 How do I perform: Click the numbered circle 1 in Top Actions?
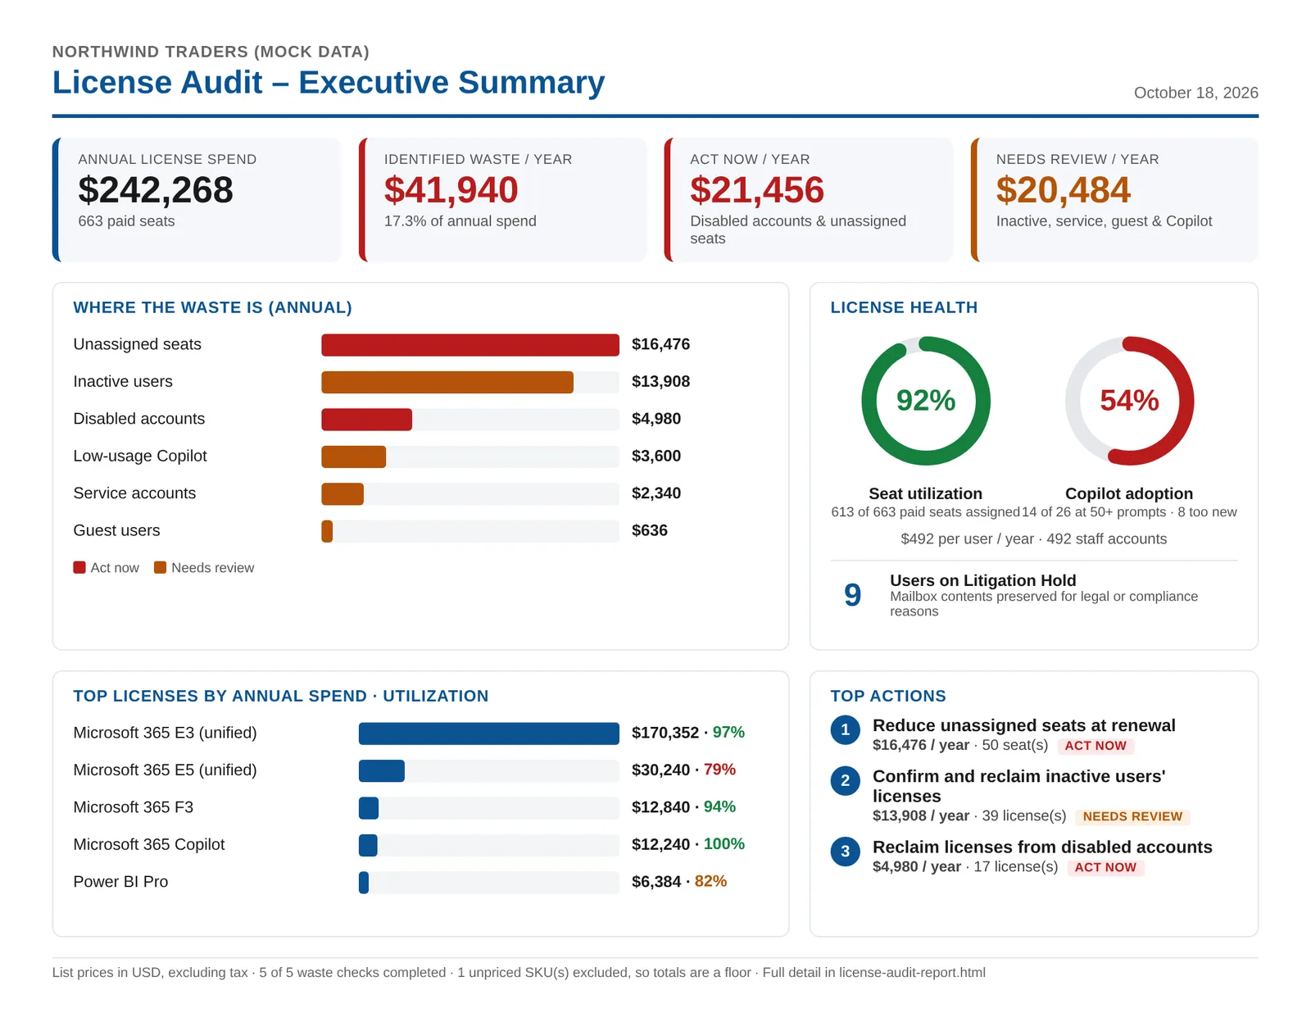coord(845,729)
